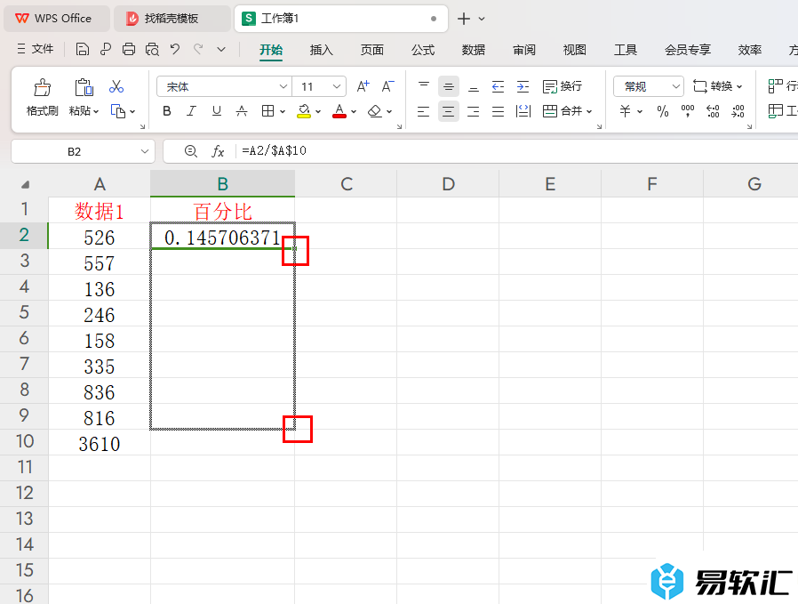Image resolution: width=798 pixels, height=604 pixels.
Task: Click the zoom magnifier icon in formula bar
Action: coord(191,151)
